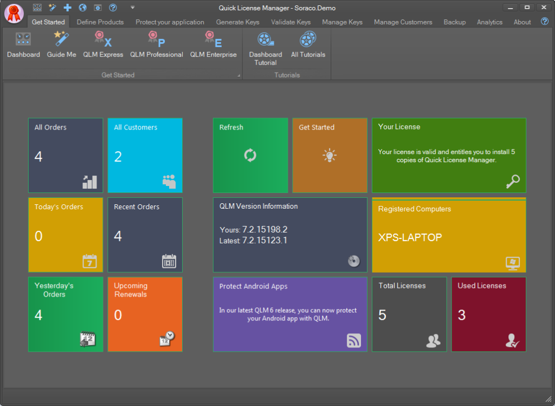Switch to the Analytics tab
The image size is (555, 406).
click(489, 22)
